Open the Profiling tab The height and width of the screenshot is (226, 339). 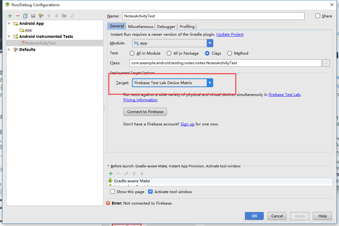(x=187, y=26)
